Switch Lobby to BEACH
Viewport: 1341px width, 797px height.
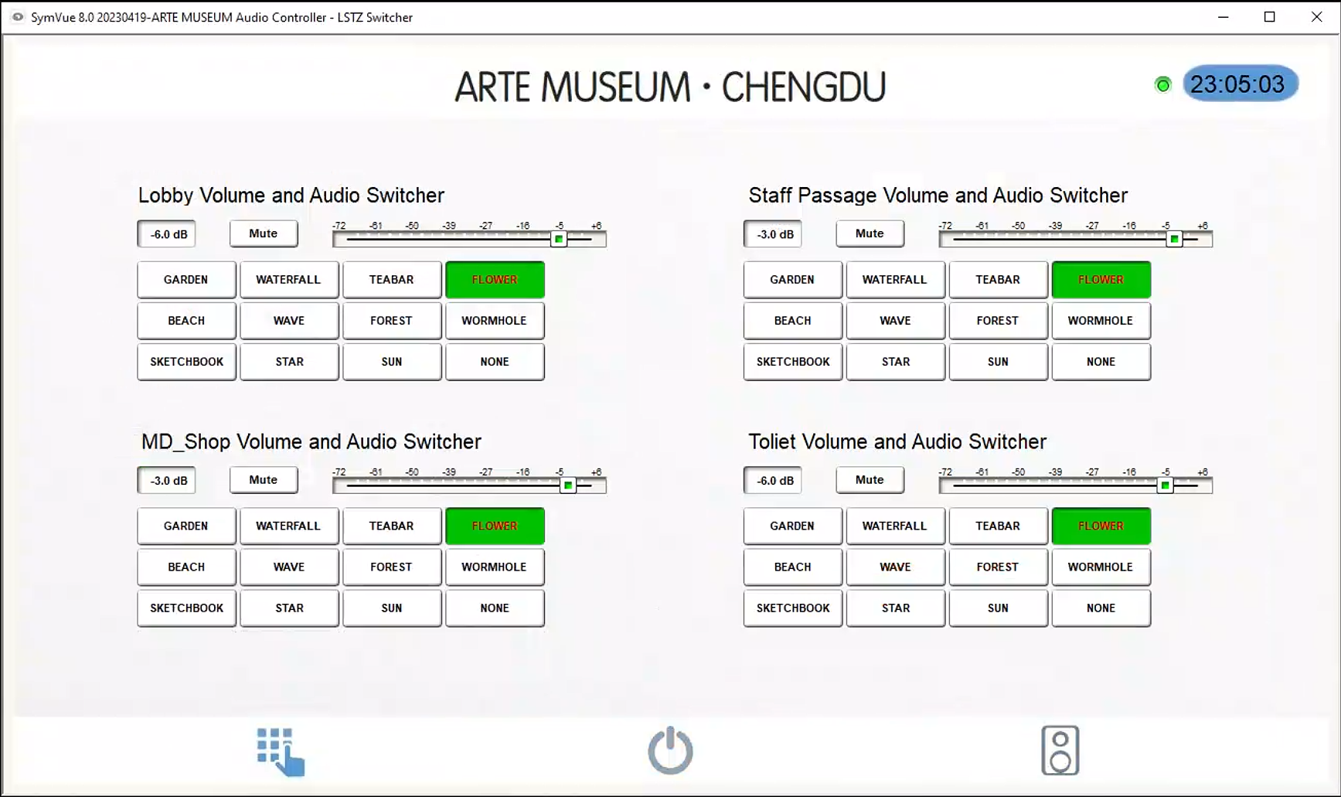tap(186, 321)
